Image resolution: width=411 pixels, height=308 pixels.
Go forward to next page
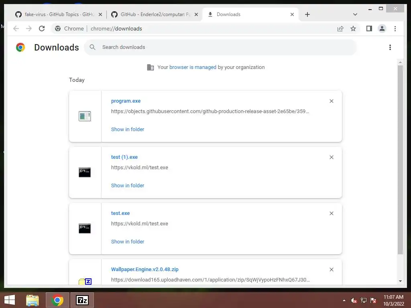(x=29, y=28)
